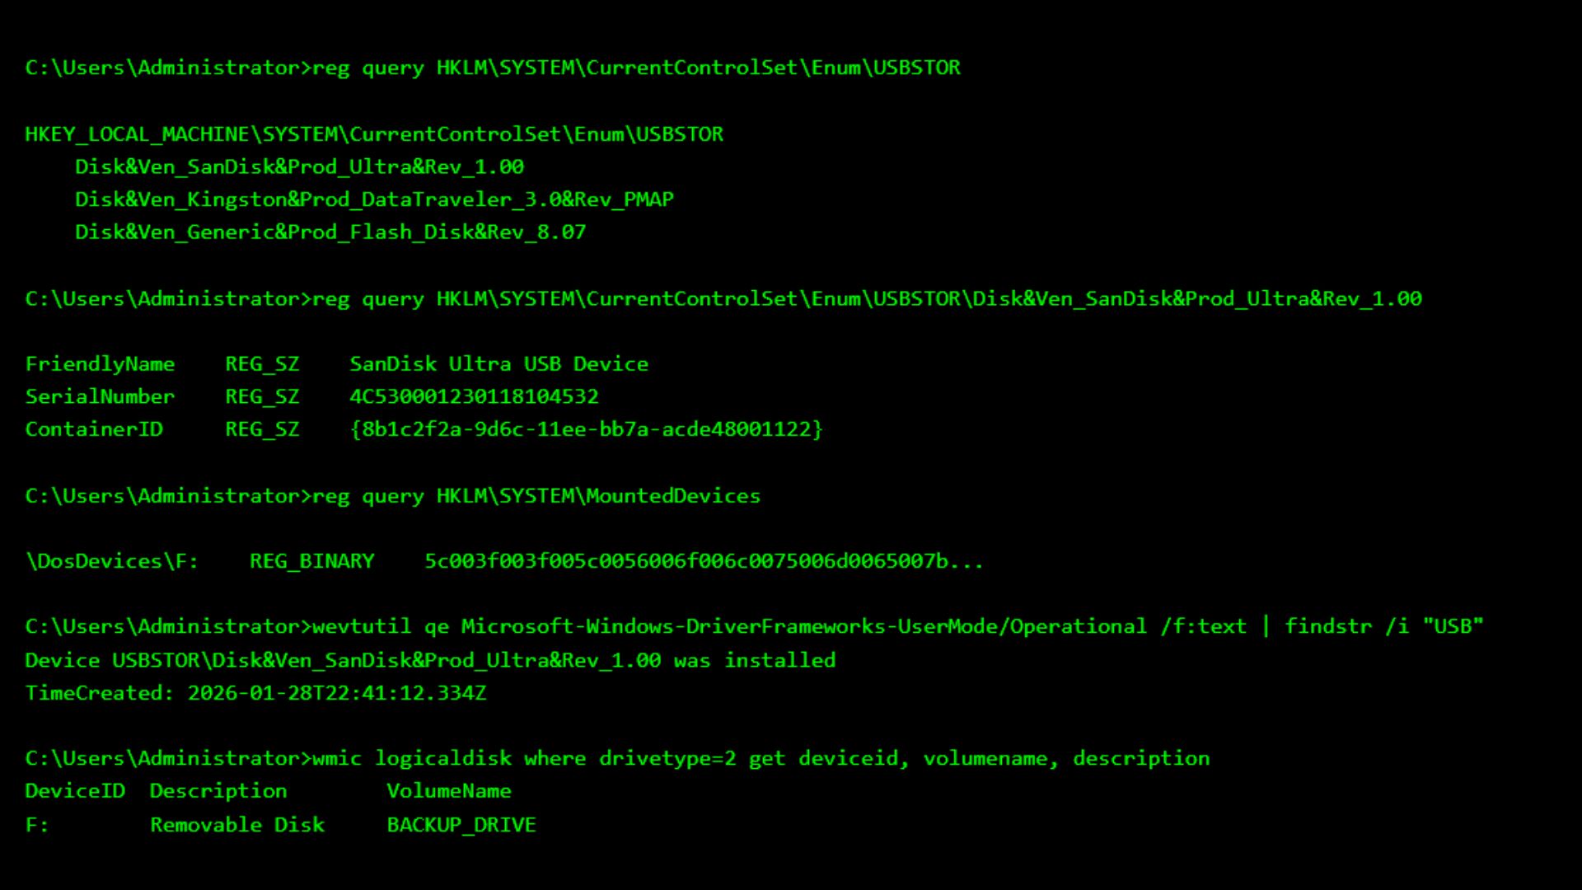The image size is (1582, 890).
Task: Click the REG_BINARY hex data value
Action: click(x=704, y=561)
